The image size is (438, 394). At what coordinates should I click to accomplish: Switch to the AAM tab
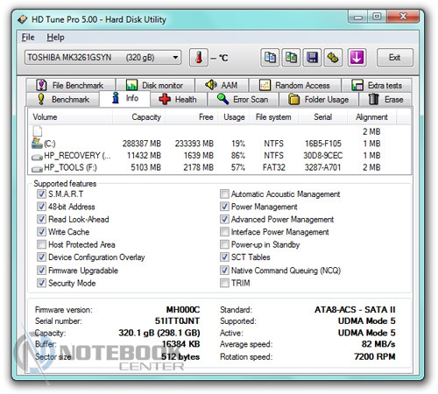click(x=222, y=85)
